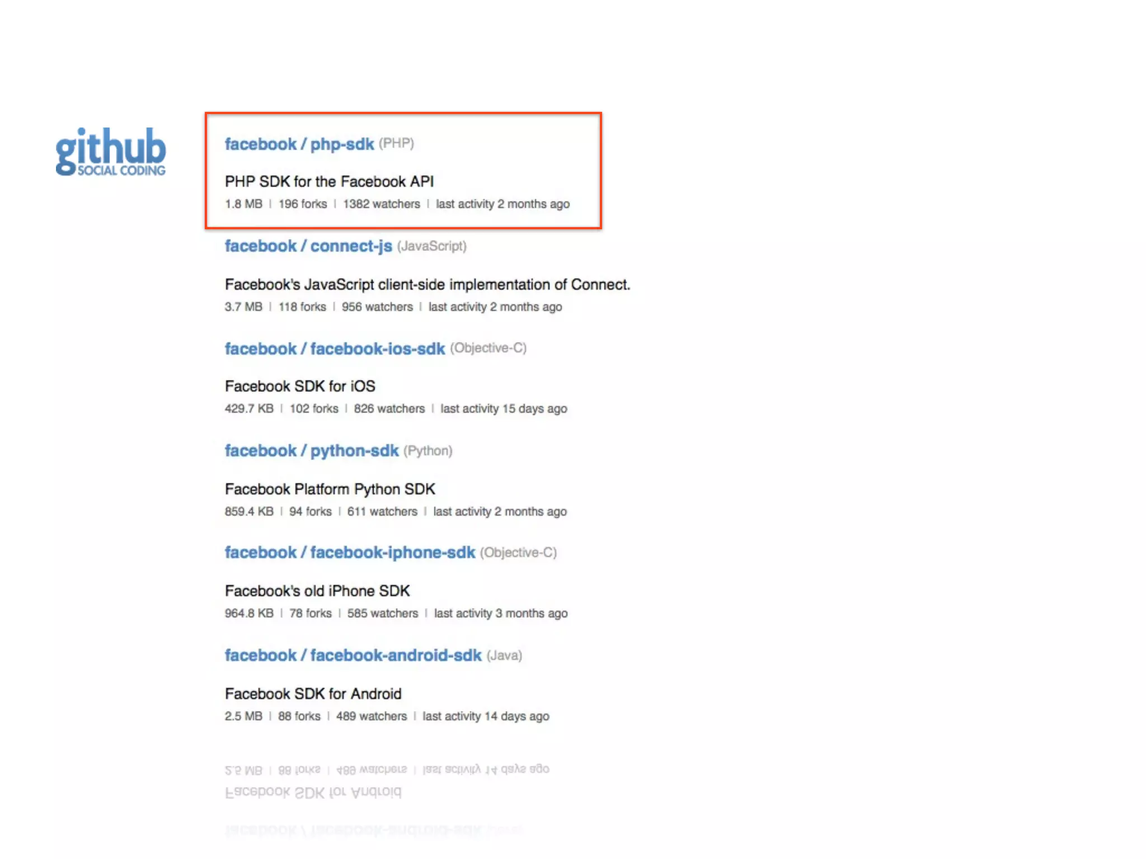The width and height of the screenshot is (1146, 859).
Task: Click the description PHP SDK for the Facebook API
Action: [x=329, y=182]
